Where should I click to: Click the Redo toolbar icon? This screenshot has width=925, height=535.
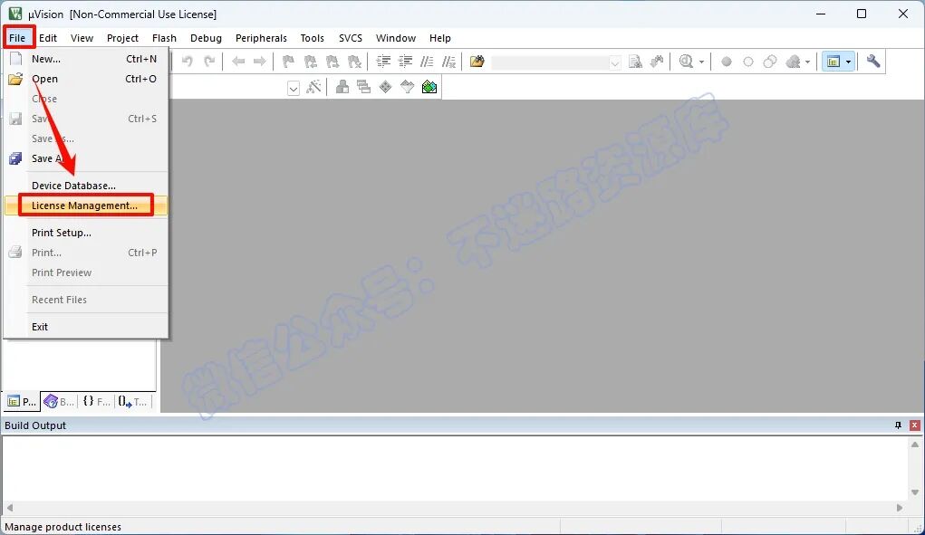(209, 62)
